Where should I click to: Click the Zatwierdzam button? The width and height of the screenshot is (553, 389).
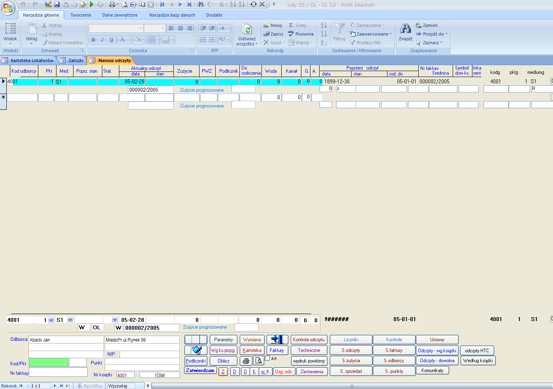(x=200, y=370)
